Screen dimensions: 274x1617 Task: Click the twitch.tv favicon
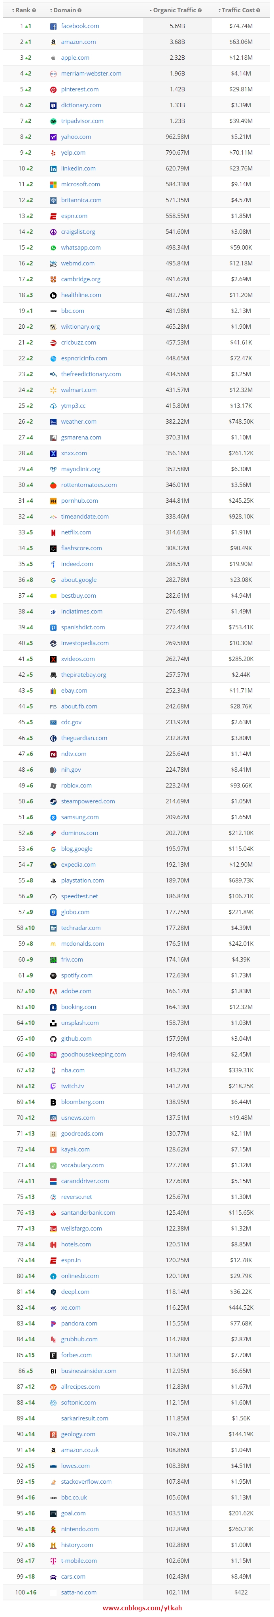53,1087
